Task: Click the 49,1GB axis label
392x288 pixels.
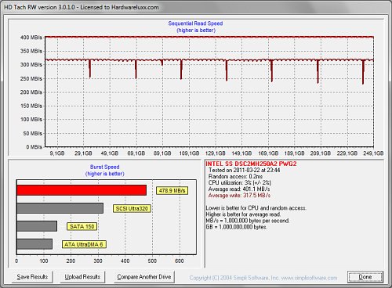Action: (110, 153)
